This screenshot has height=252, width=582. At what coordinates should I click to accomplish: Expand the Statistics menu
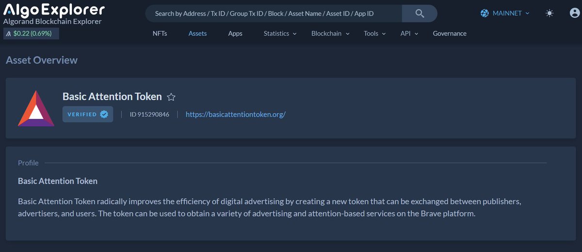(280, 33)
